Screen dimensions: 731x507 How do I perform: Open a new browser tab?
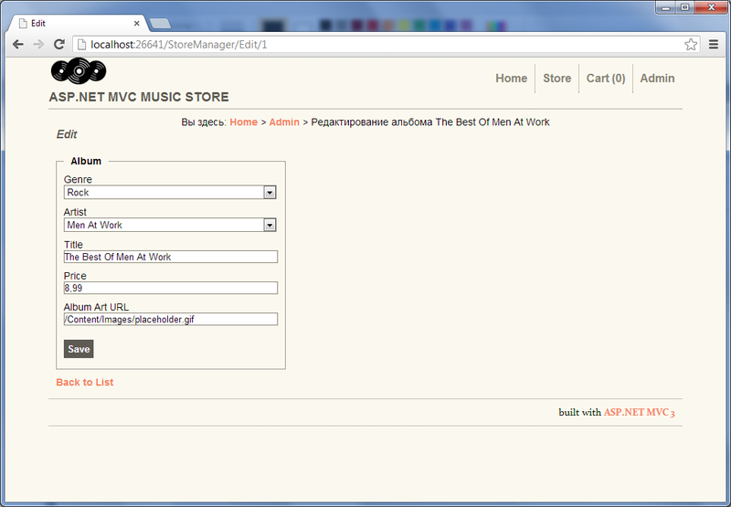tap(160, 24)
